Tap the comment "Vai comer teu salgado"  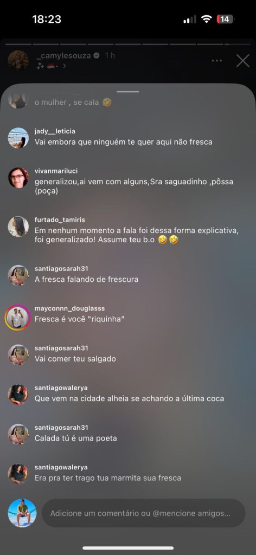coord(75,359)
